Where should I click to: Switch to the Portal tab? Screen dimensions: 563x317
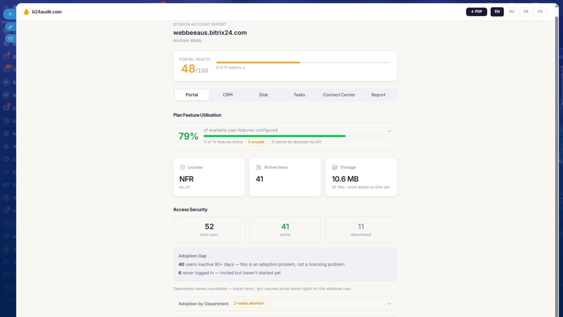pyautogui.click(x=192, y=95)
